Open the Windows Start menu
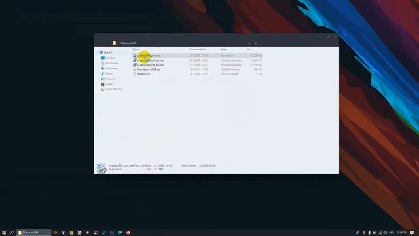419x236 pixels. click(4, 233)
